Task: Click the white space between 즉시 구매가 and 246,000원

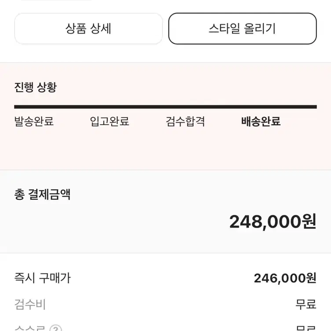Action: click(x=162, y=278)
